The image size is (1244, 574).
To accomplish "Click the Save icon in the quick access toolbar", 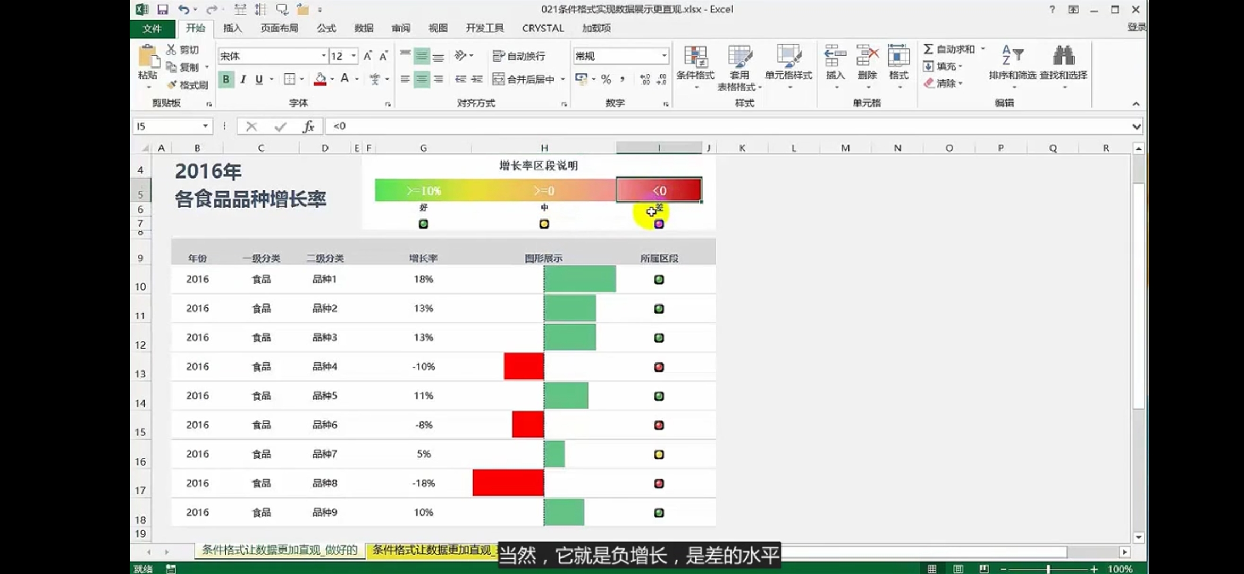I will (163, 10).
